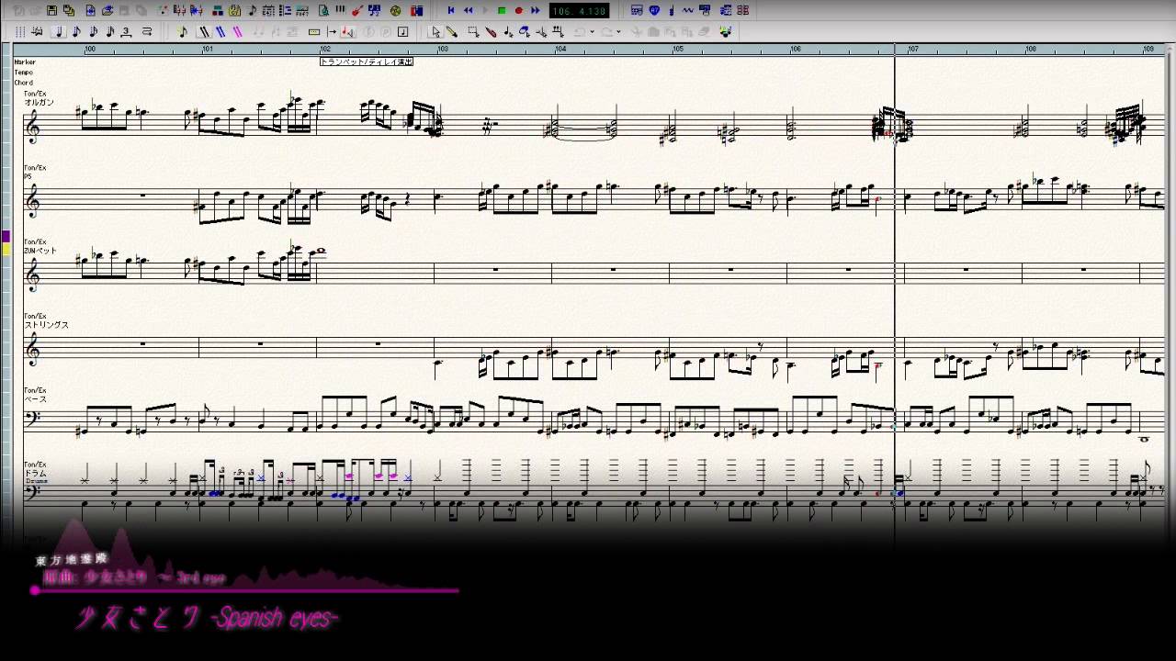Click the blue fast forward button
This screenshot has width=1176, height=661.
(535, 11)
